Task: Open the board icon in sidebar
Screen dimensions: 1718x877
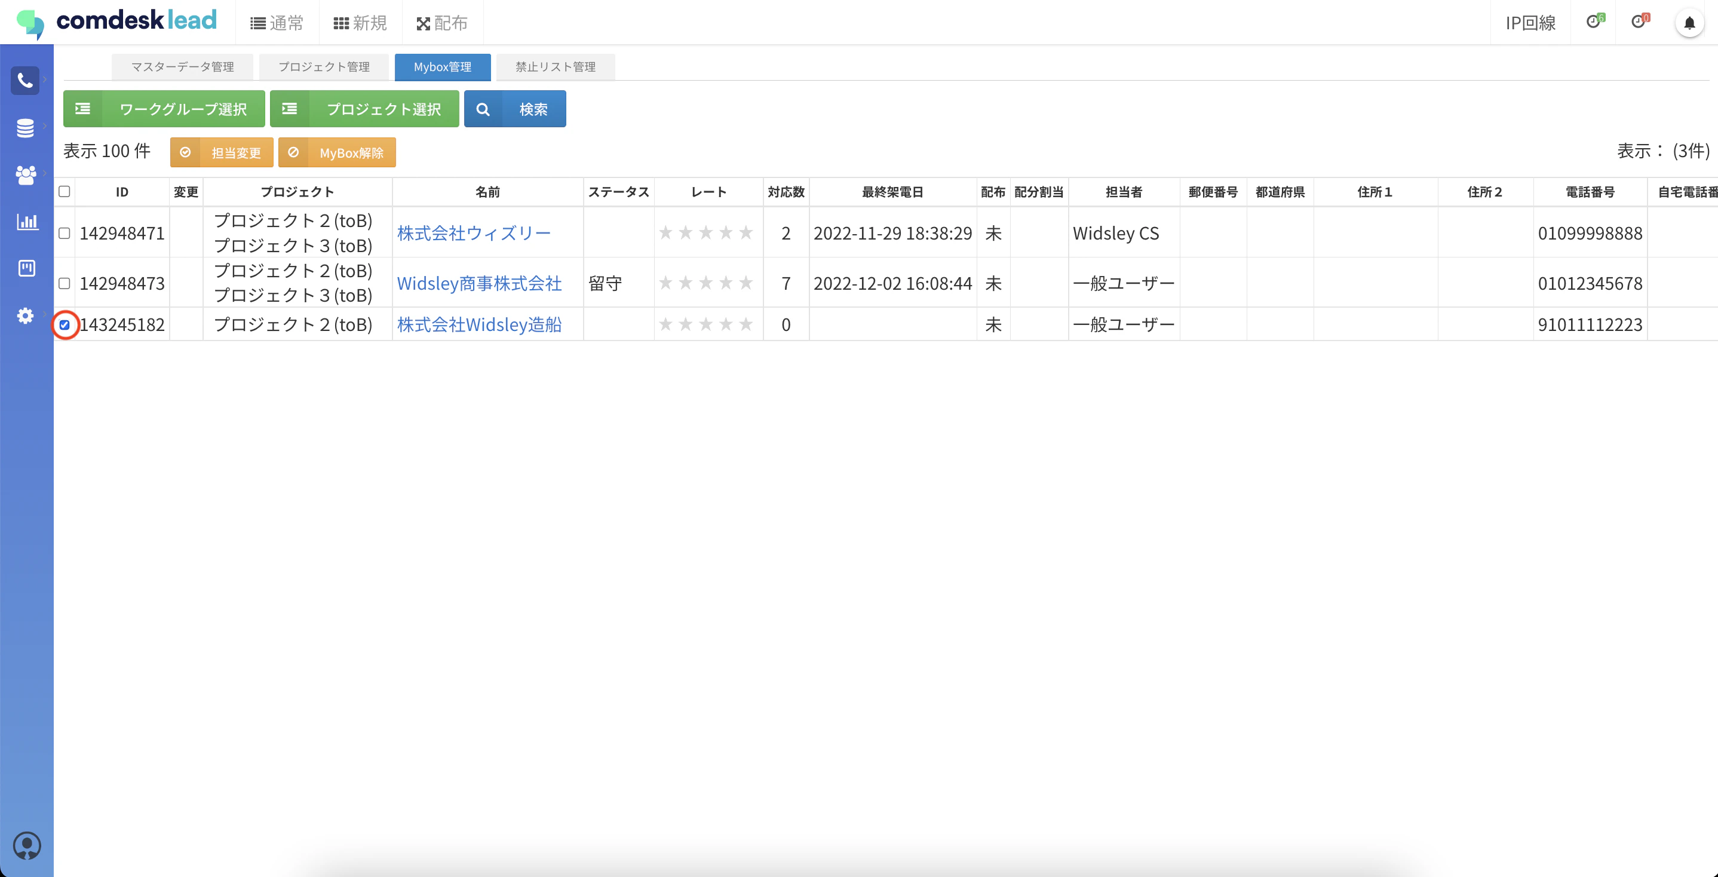Action: click(x=27, y=268)
